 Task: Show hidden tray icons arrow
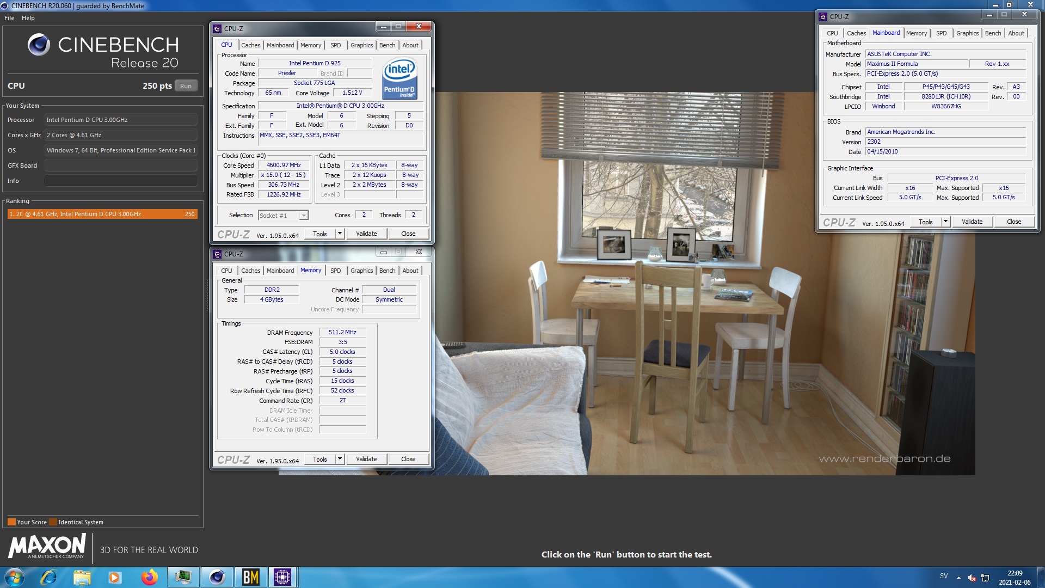(958, 578)
